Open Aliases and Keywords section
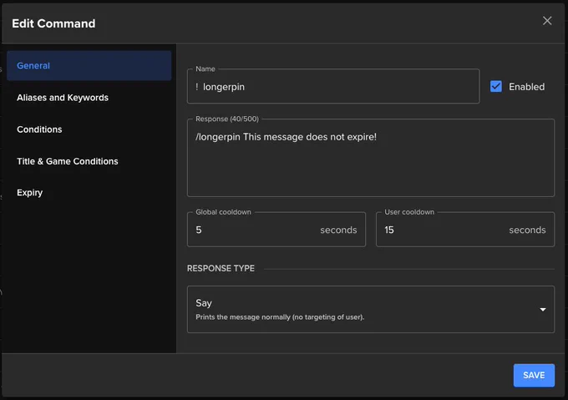The image size is (568, 400). tap(89, 98)
